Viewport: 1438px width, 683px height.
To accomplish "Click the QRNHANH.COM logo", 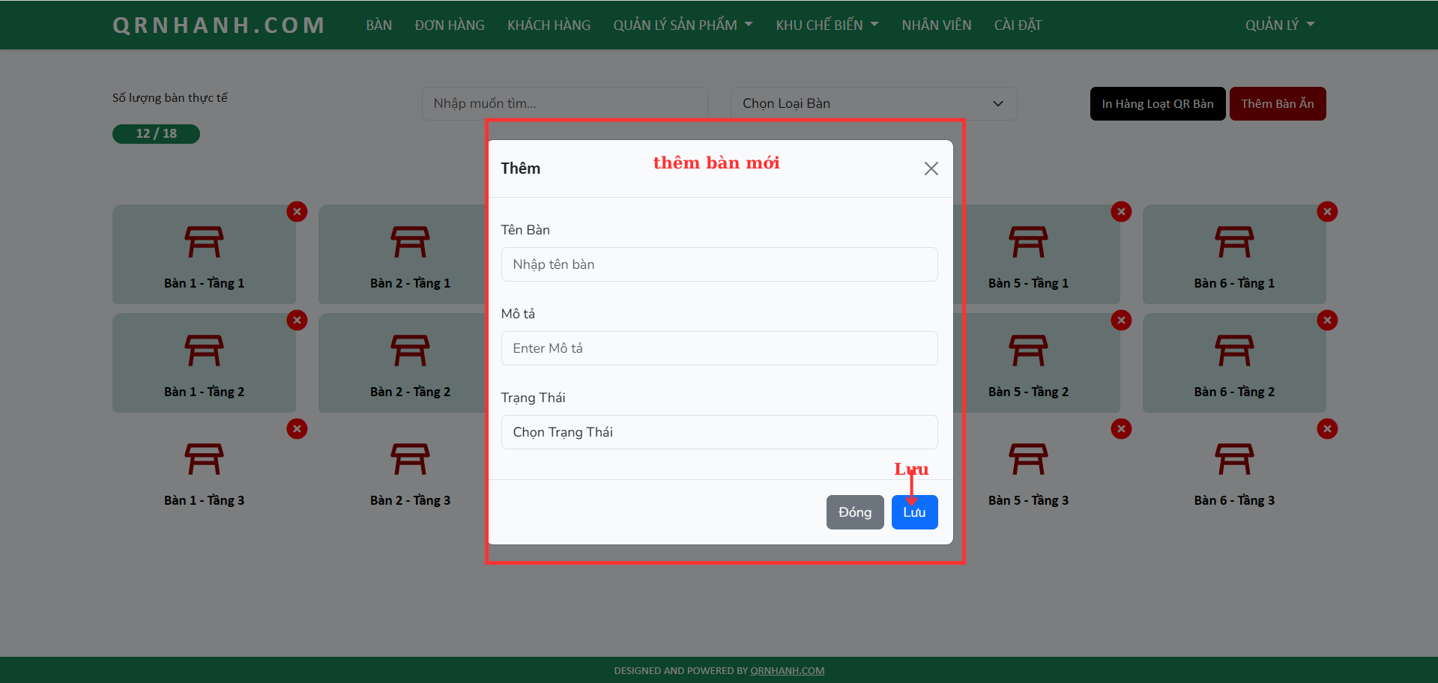I will coord(219,25).
